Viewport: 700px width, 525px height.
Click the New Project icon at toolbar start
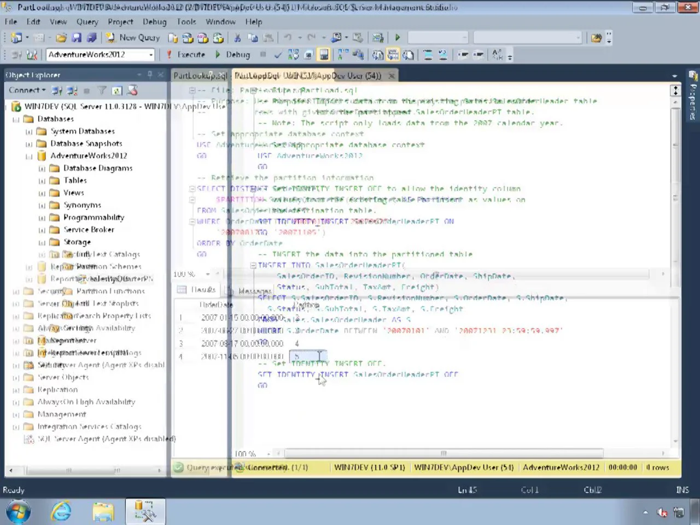click(17, 38)
